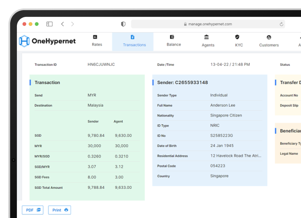
Task: Select date of birth 24 Jan 1945
Action: tap(222, 146)
